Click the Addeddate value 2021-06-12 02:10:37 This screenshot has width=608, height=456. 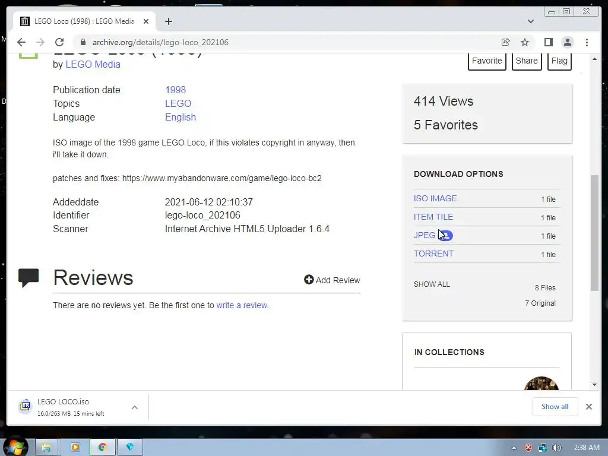coord(208,202)
